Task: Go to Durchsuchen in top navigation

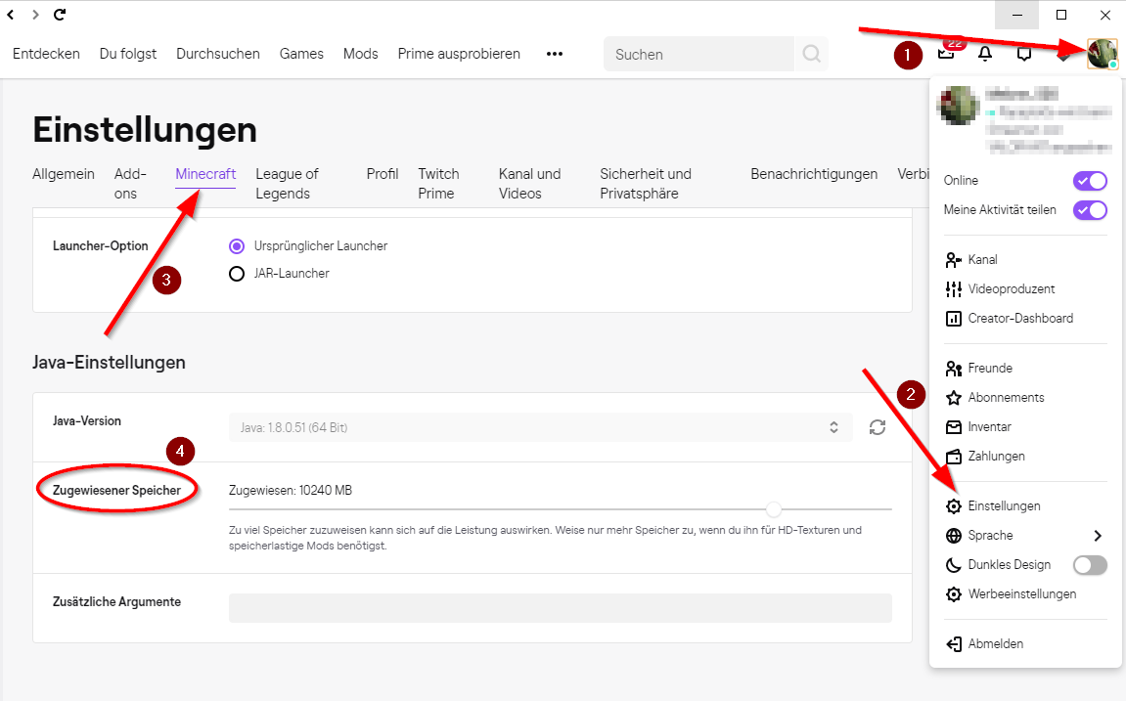Action: click(217, 54)
